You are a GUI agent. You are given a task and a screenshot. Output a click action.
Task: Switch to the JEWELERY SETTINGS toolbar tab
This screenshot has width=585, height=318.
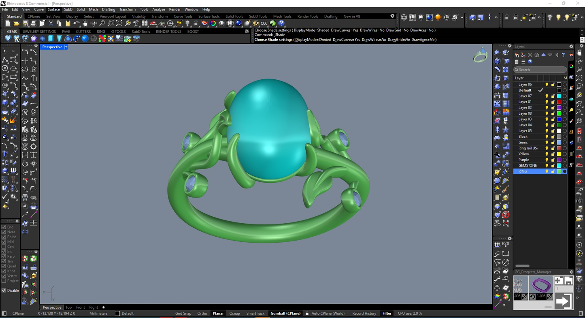click(x=39, y=32)
